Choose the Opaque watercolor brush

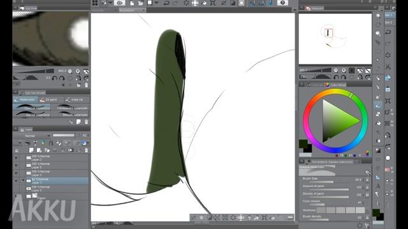point(32,108)
